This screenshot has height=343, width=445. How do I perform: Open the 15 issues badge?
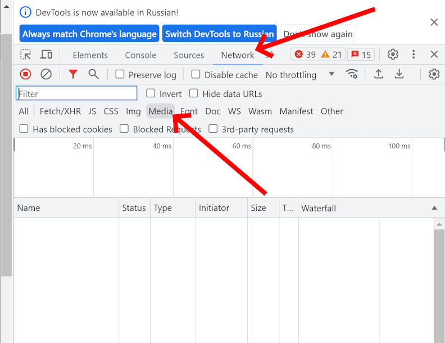tap(361, 54)
